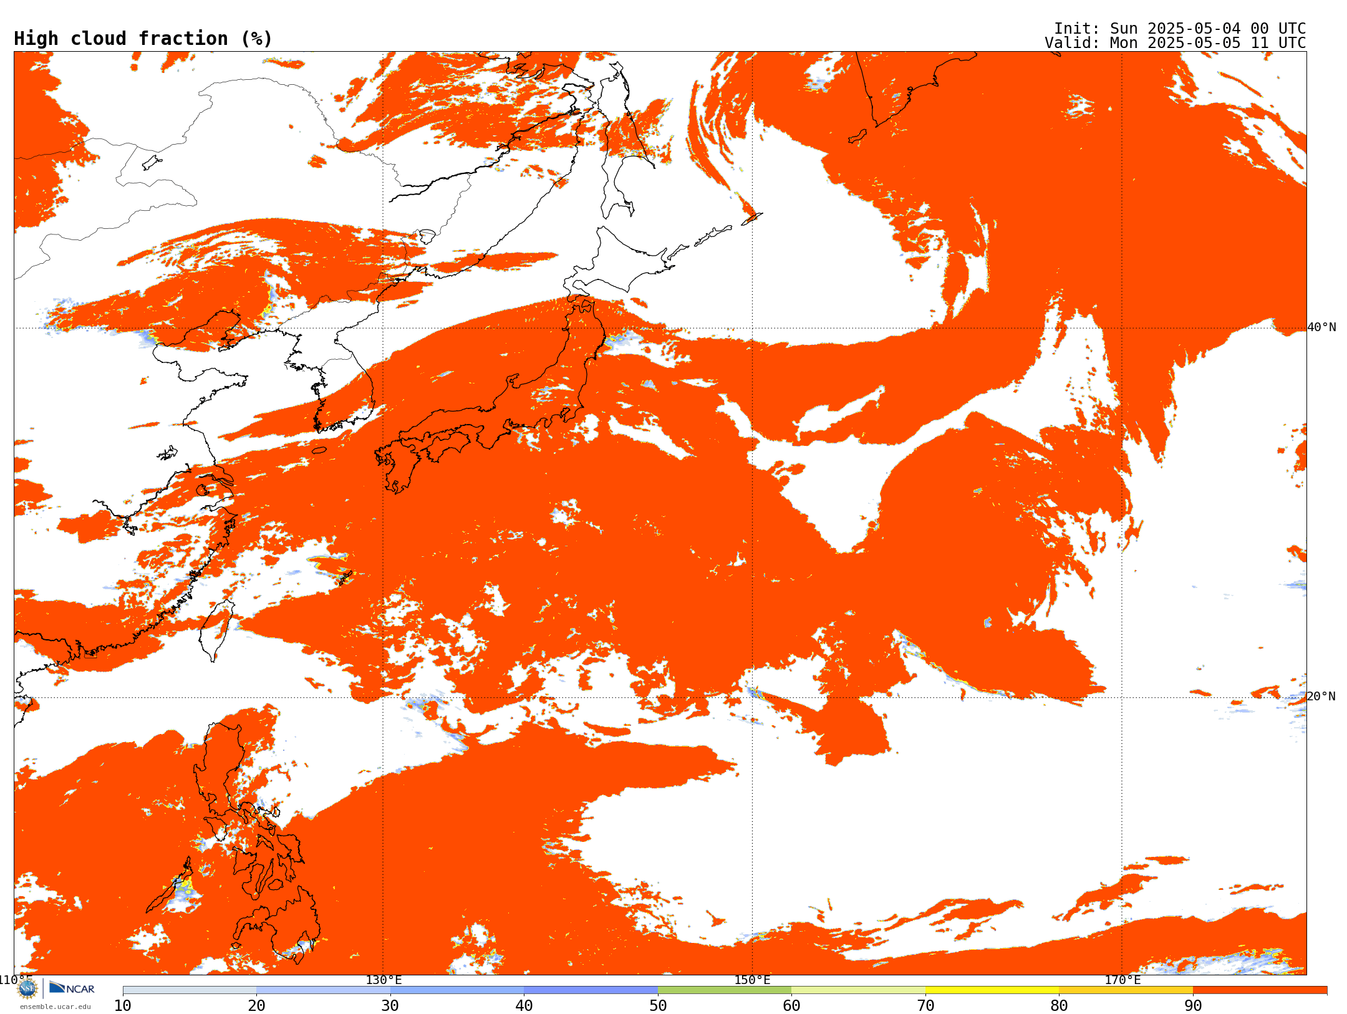Click the amber 80–90 colorbar segment
Image resolution: width=1347 pixels, height=1014 pixels.
[x=1126, y=990]
